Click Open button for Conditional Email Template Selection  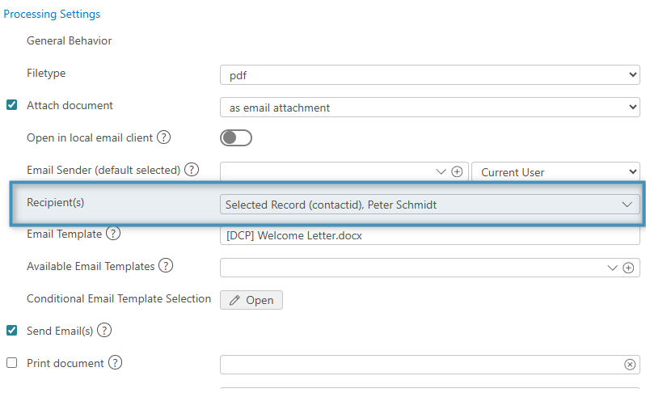pyautogui.click(x=251, y=300)
